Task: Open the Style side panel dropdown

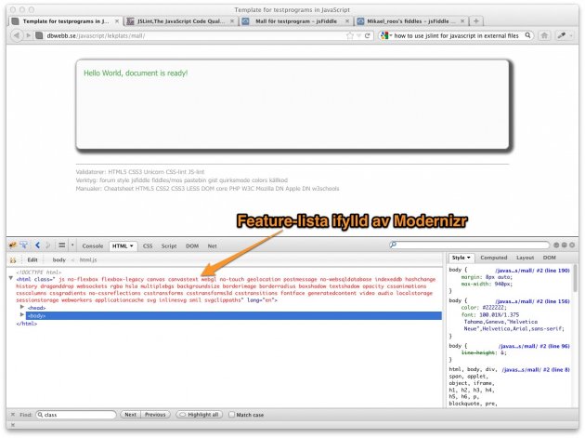Action: (x=469, y=258)
